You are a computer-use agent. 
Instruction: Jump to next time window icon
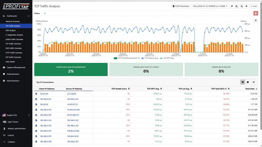pos(247,6)
